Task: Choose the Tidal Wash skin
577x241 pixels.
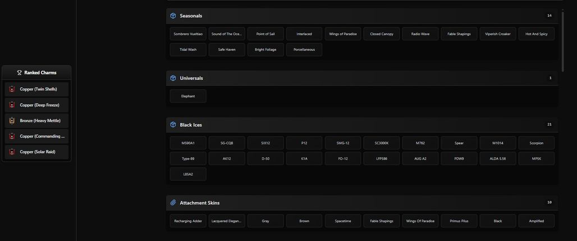Action: 188,50
